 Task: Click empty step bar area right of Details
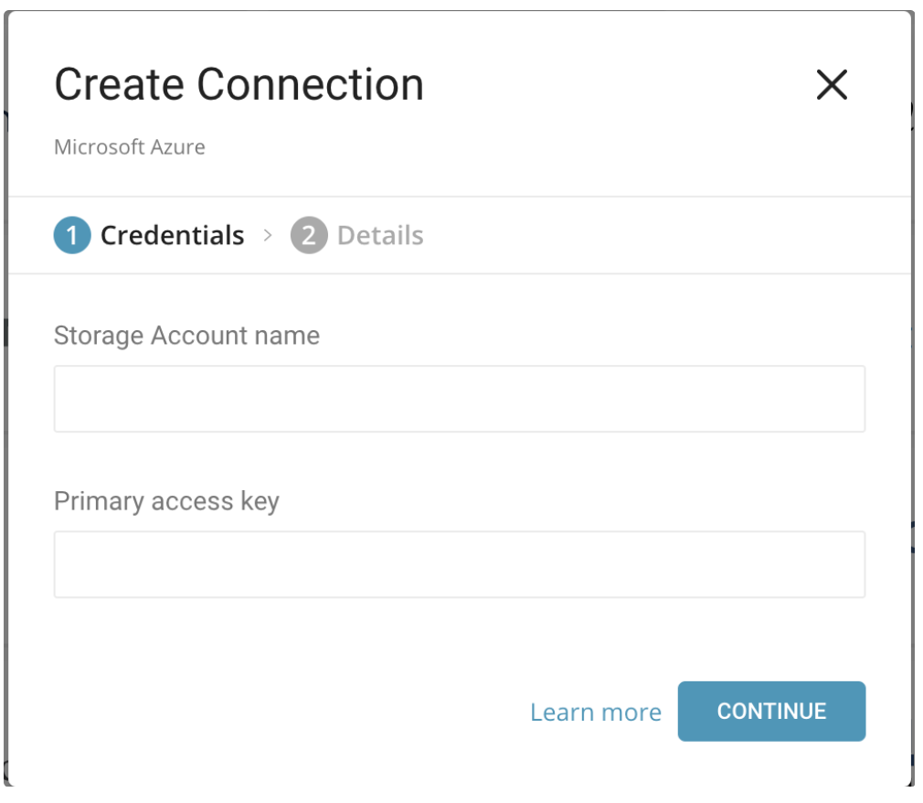pos(658,236)
